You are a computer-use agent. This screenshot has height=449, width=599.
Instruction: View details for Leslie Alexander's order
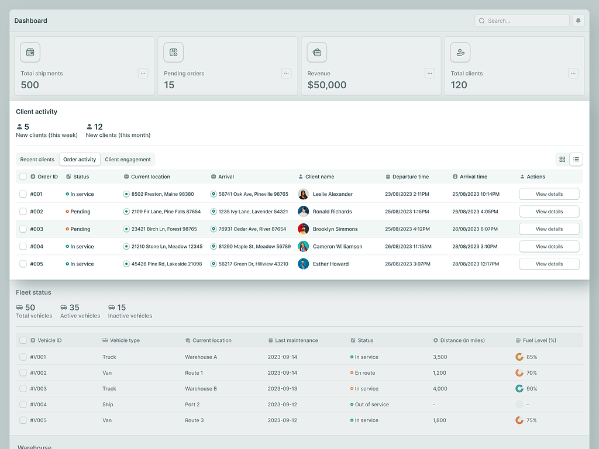549,194
